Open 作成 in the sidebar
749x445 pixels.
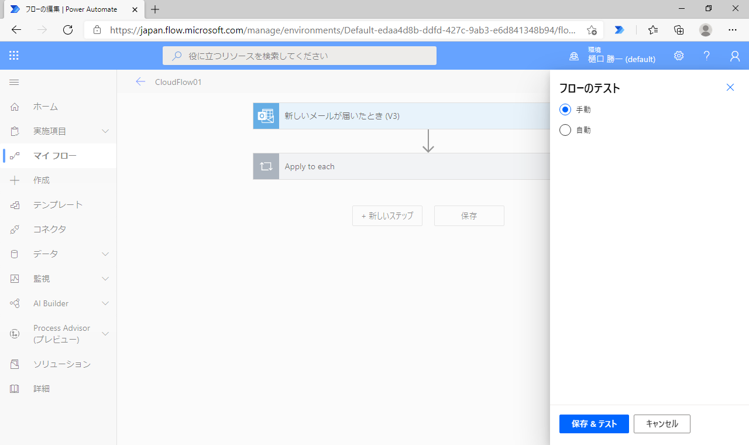click(x=59, y=180)
